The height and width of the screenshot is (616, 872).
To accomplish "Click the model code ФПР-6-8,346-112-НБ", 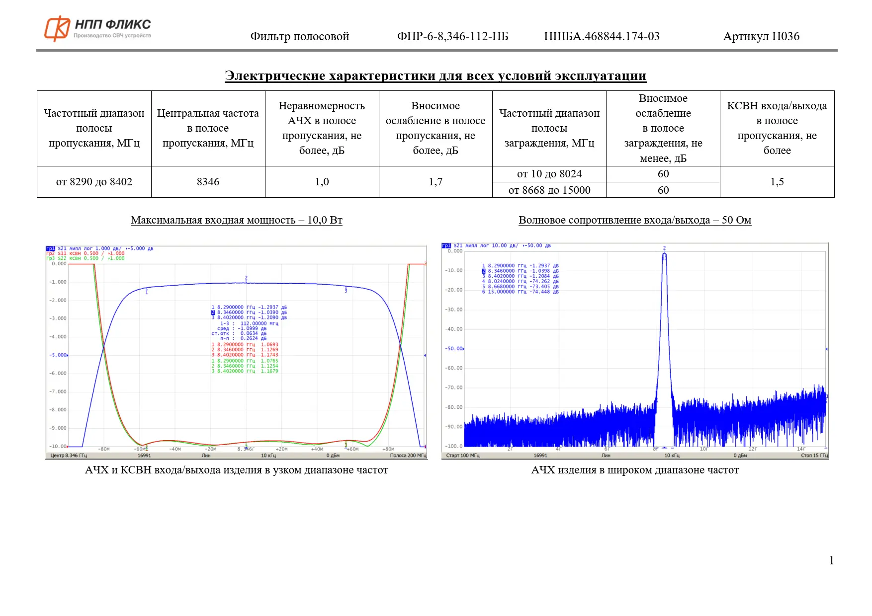I will 452,36.
